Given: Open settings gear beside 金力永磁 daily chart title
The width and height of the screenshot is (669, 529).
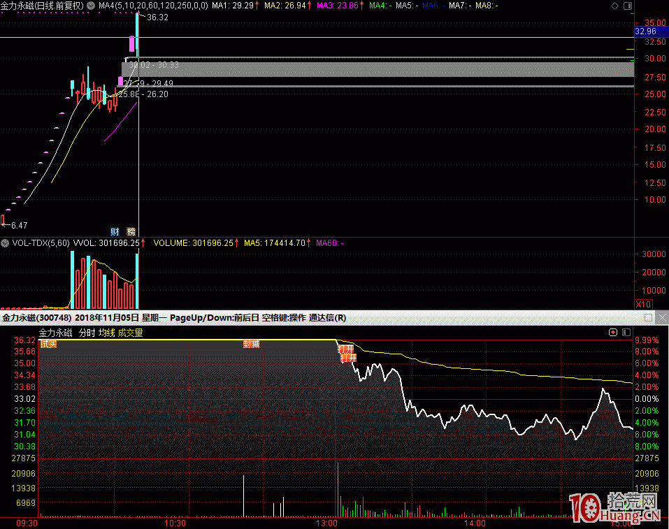Looking at the screenshot, I should coord(91,6).
